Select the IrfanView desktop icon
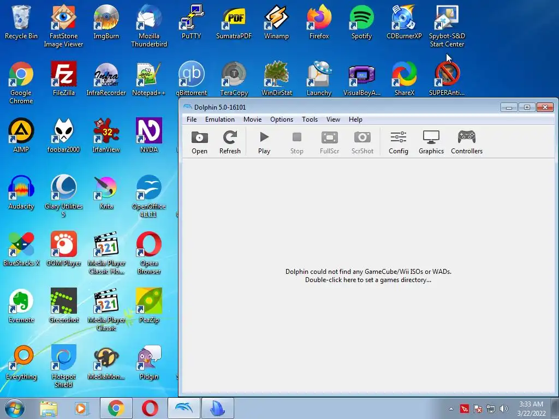 (106, 136)
